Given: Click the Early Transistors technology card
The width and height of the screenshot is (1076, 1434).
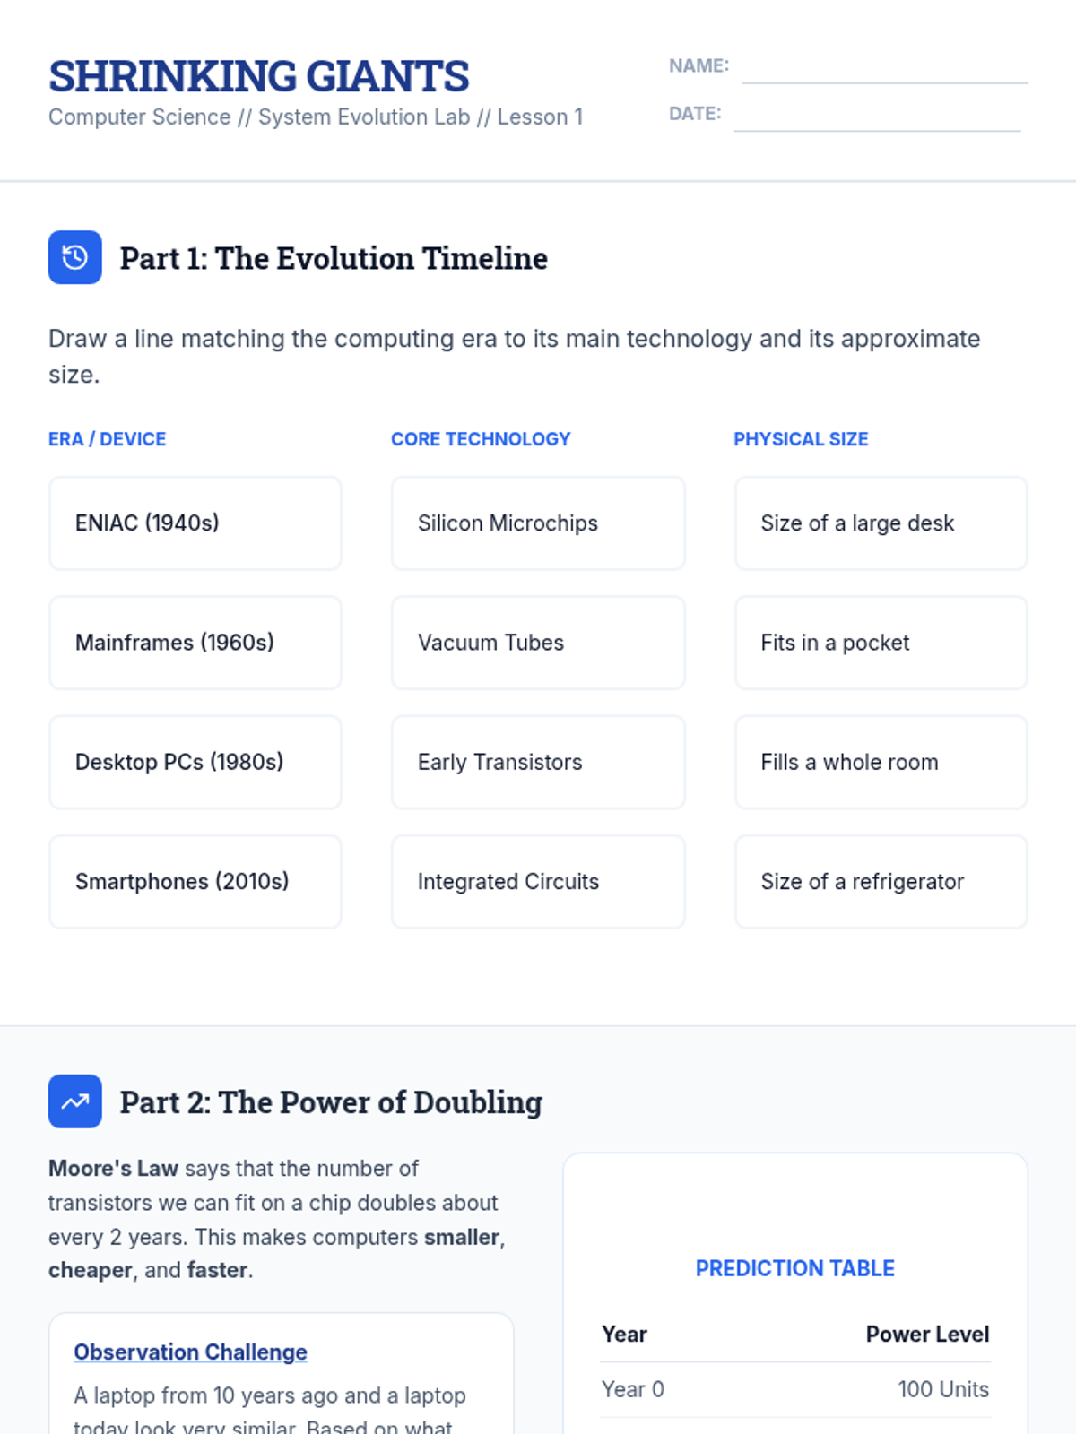Looking at the screenshot, I should point(538,762).
